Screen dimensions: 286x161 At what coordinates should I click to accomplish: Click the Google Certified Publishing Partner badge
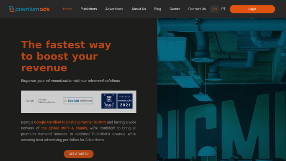[40, 101]
